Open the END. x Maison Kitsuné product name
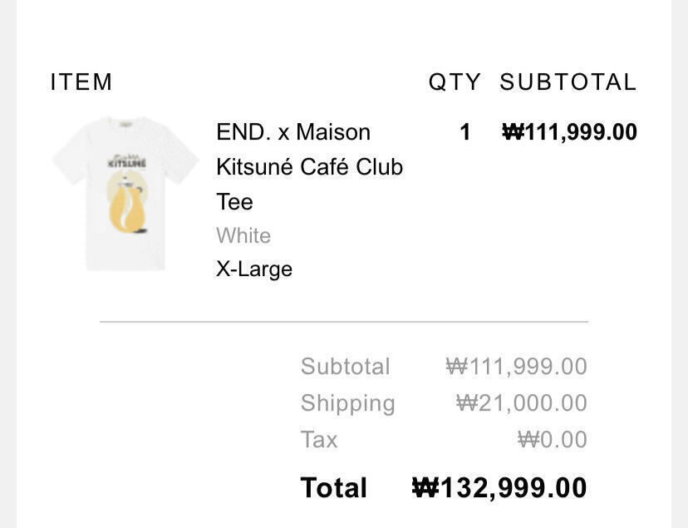 [x=293, y=132]
